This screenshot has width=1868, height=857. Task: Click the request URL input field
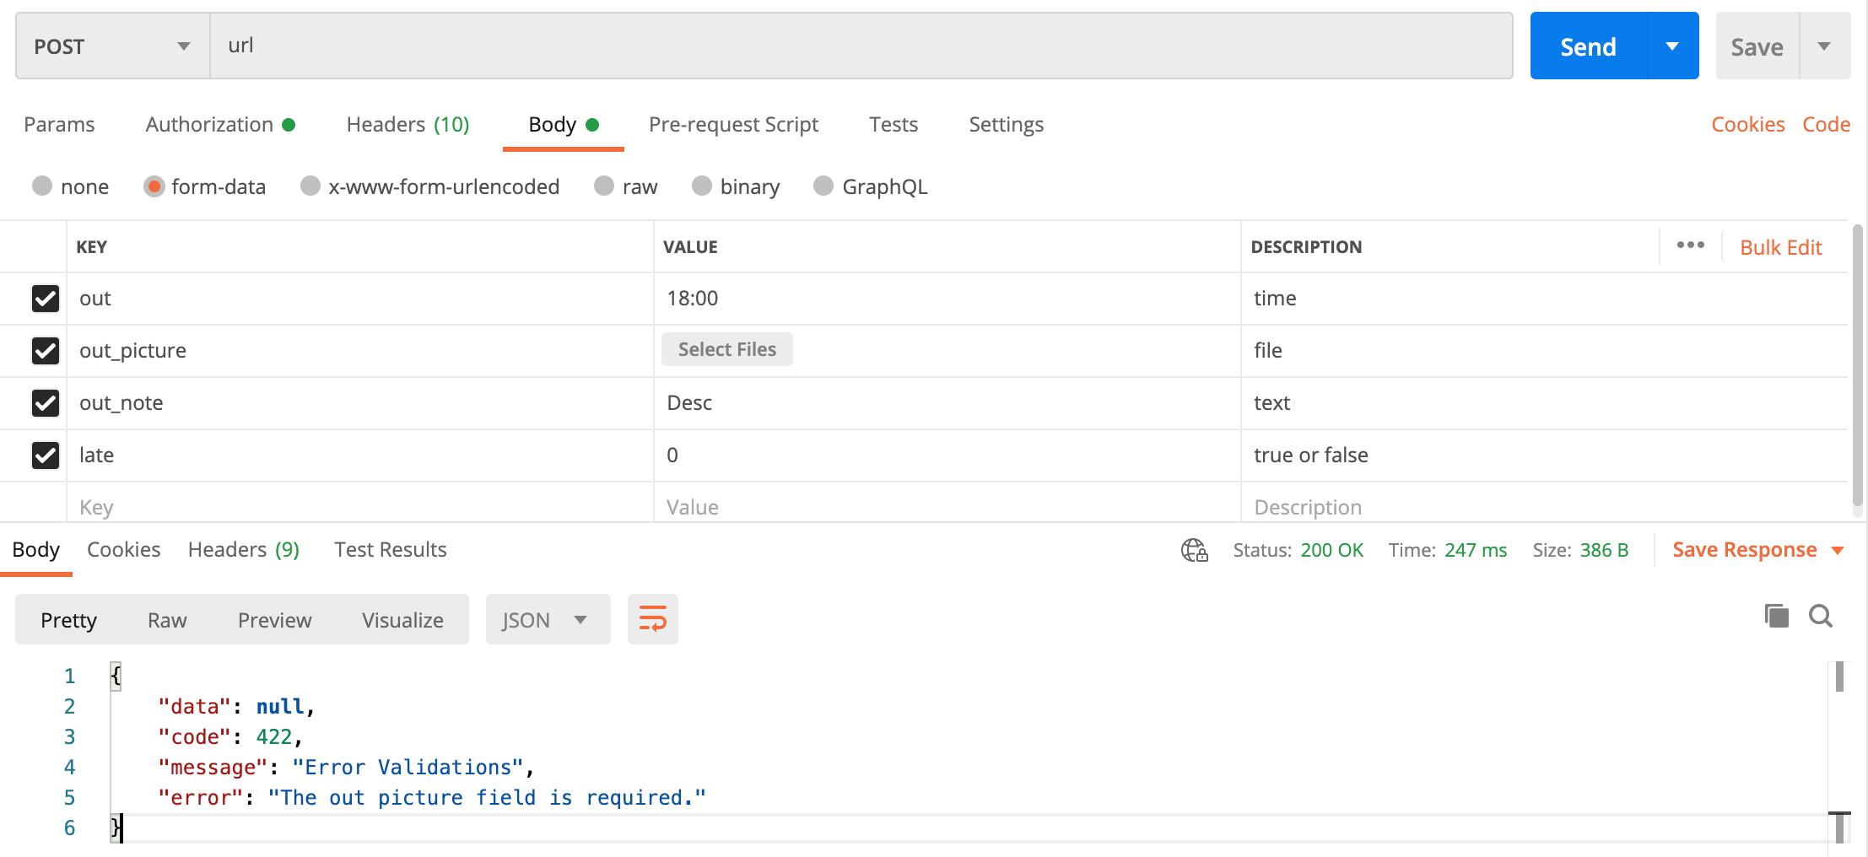(x=861, y=46)
